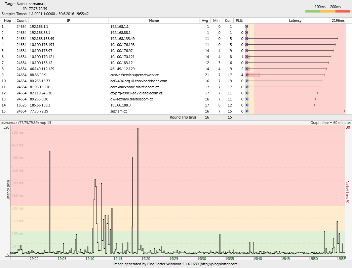Select the cust-alfservis.supernetwork.cz hop row
This screenshot has height=268, width=352.
(134, 75)
